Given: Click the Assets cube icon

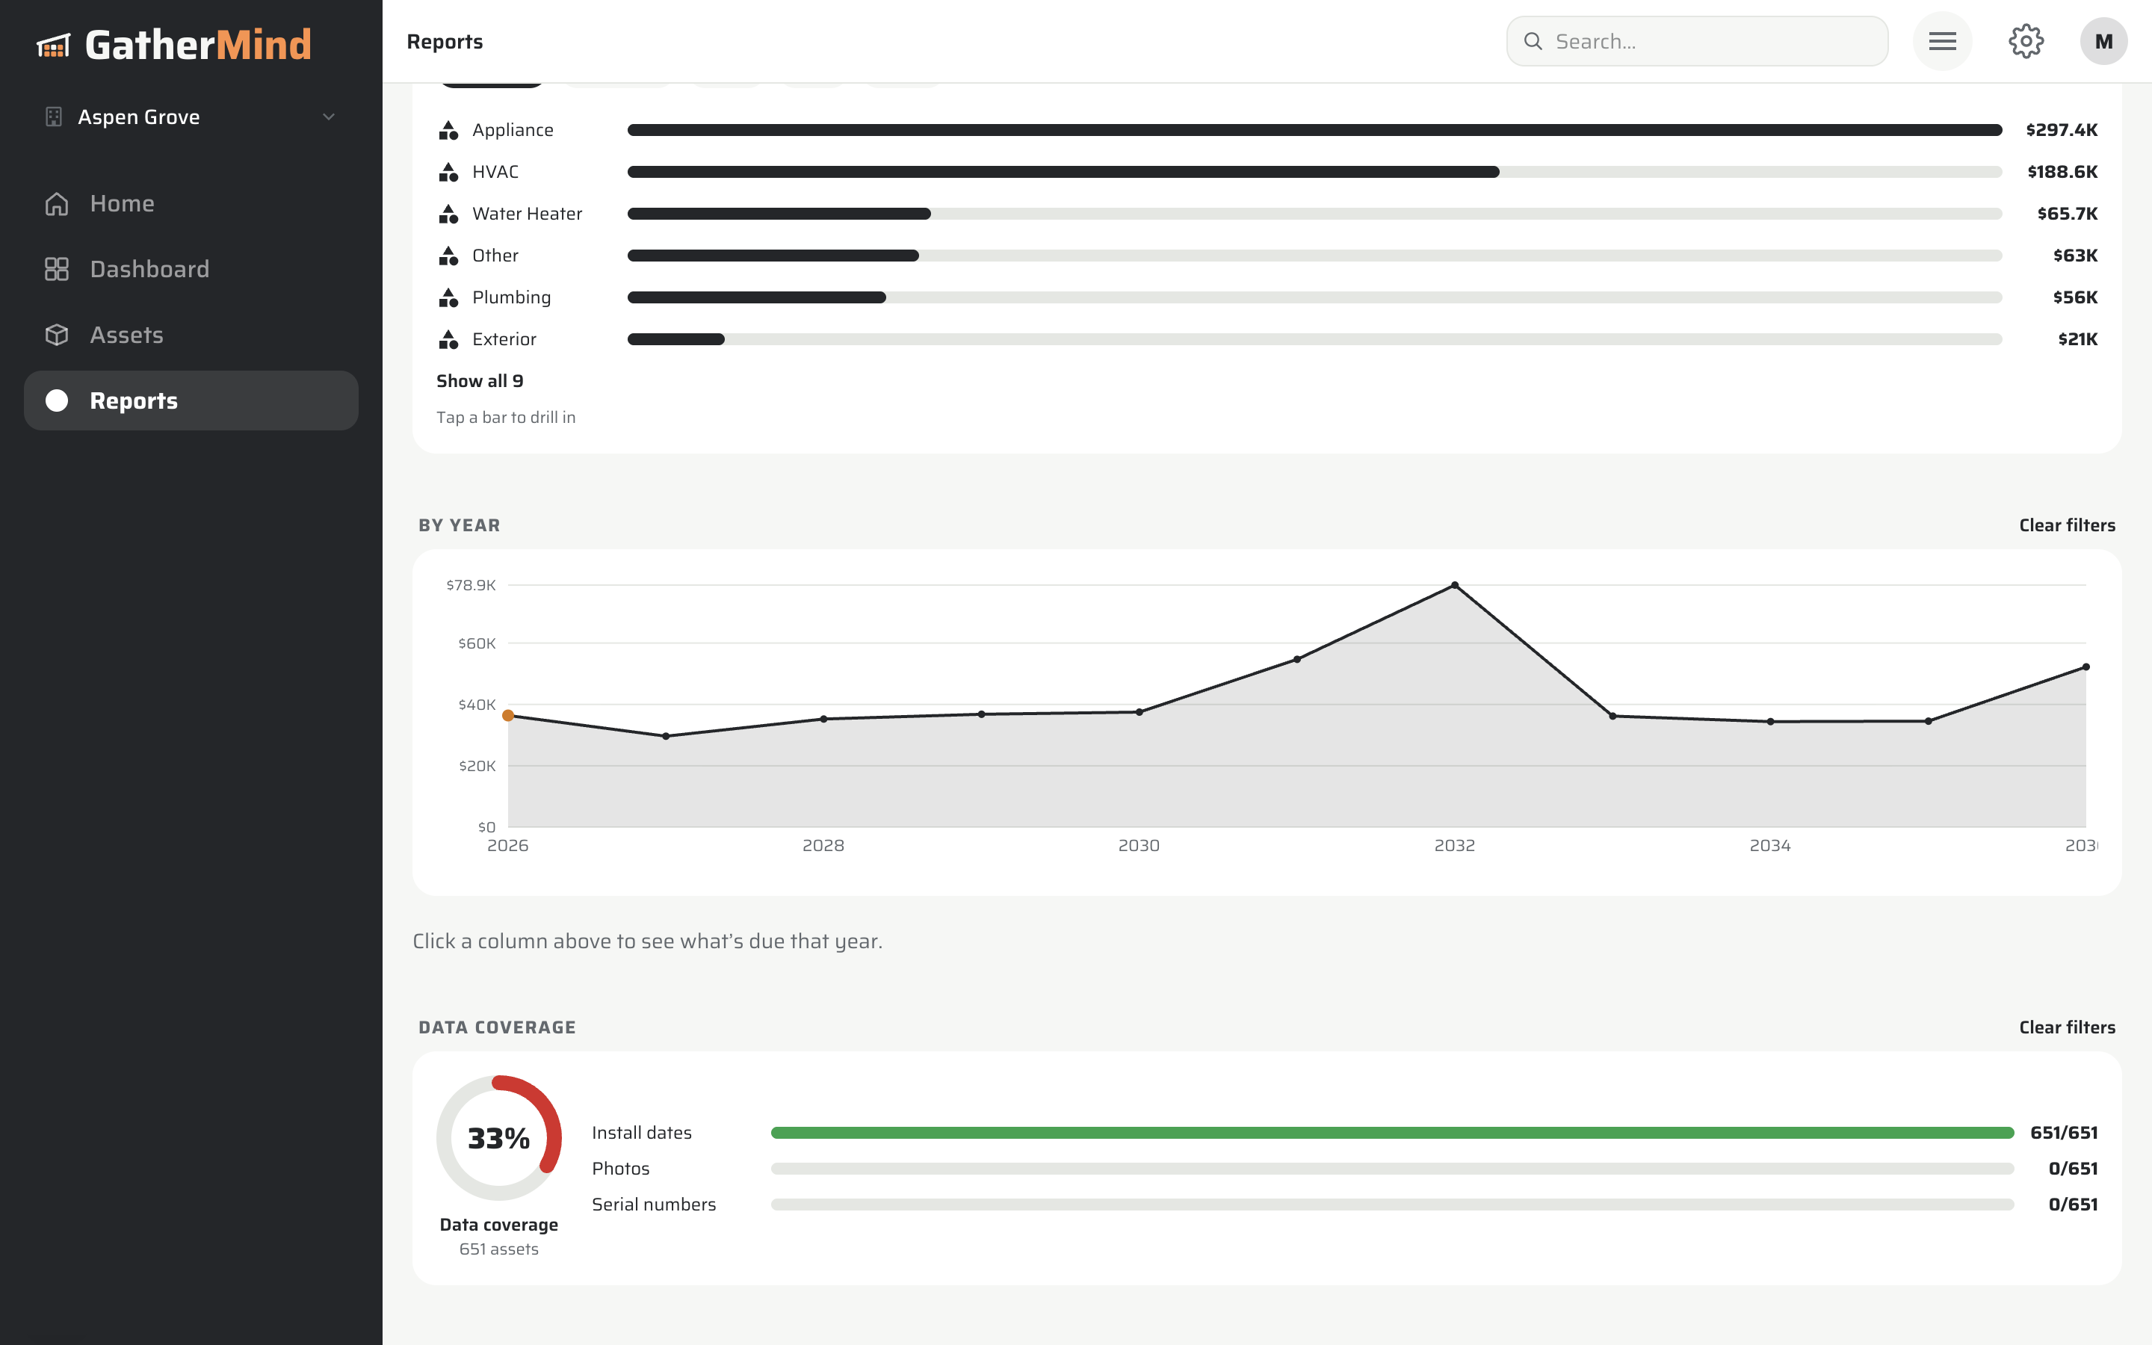Looking at the screenshot, I should click(x=57, y=336).
